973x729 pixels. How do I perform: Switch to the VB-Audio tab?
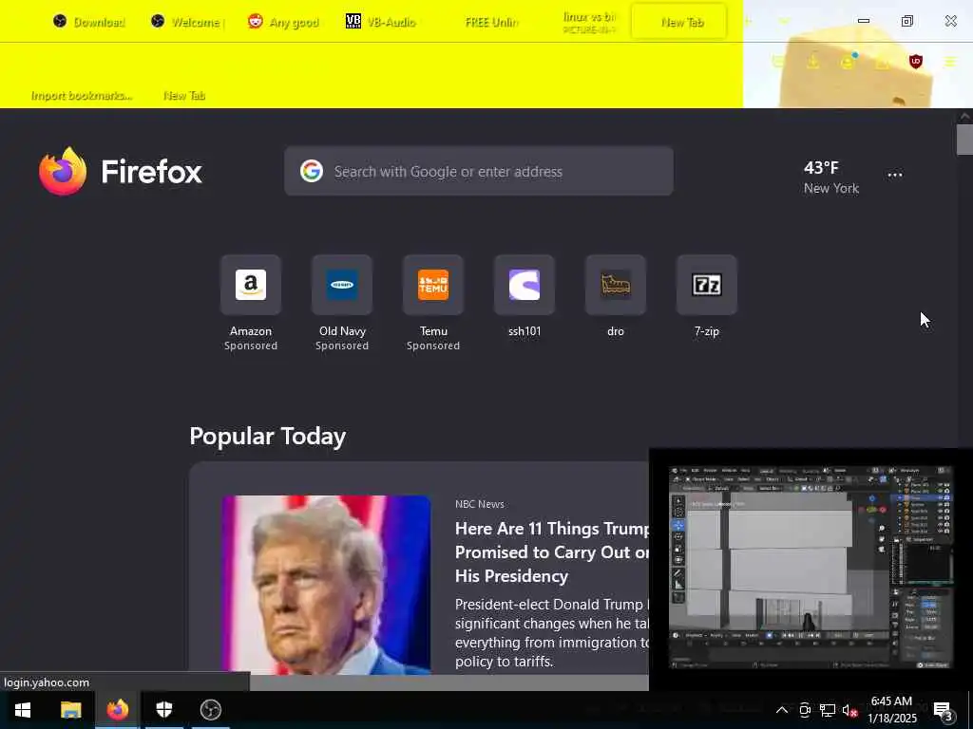[x=381, y=22]
